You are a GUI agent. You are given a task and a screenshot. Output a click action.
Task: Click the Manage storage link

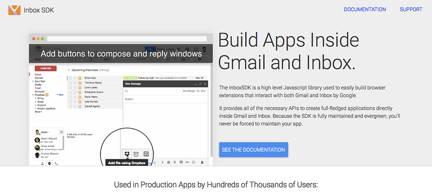pyautogui.click(x=71, y=137)
